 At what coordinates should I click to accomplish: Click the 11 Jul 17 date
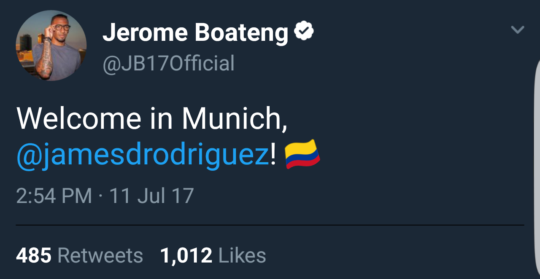pyautogui.click(x=151, y=196)
